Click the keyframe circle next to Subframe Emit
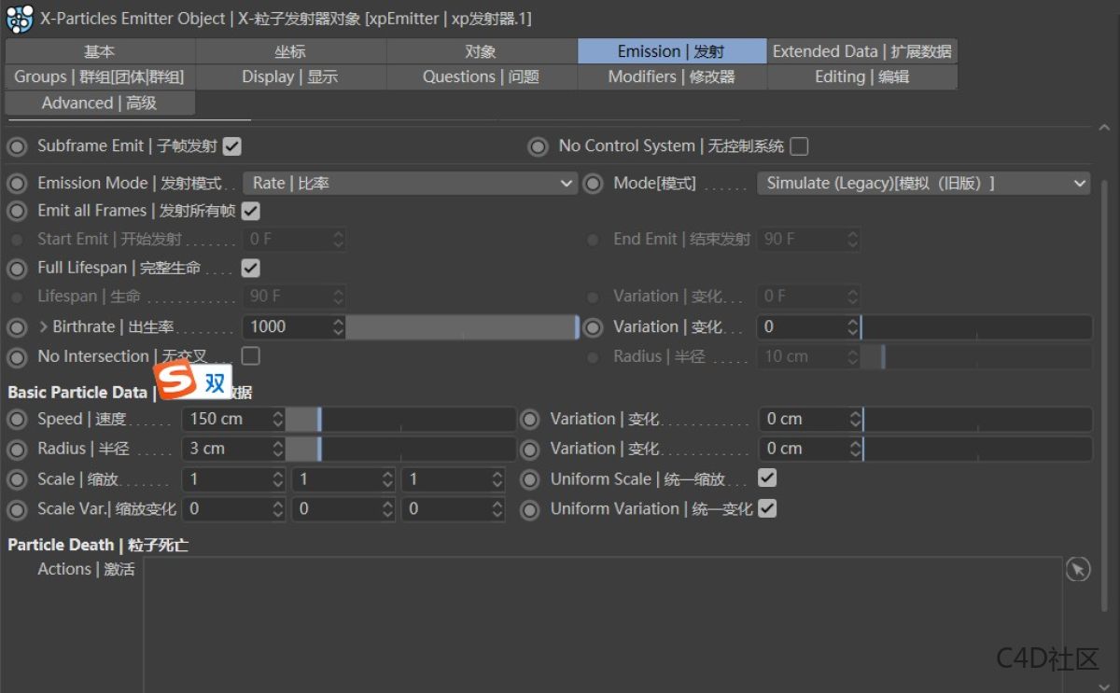Screen dimensions: 1120x693 point(17,146)
